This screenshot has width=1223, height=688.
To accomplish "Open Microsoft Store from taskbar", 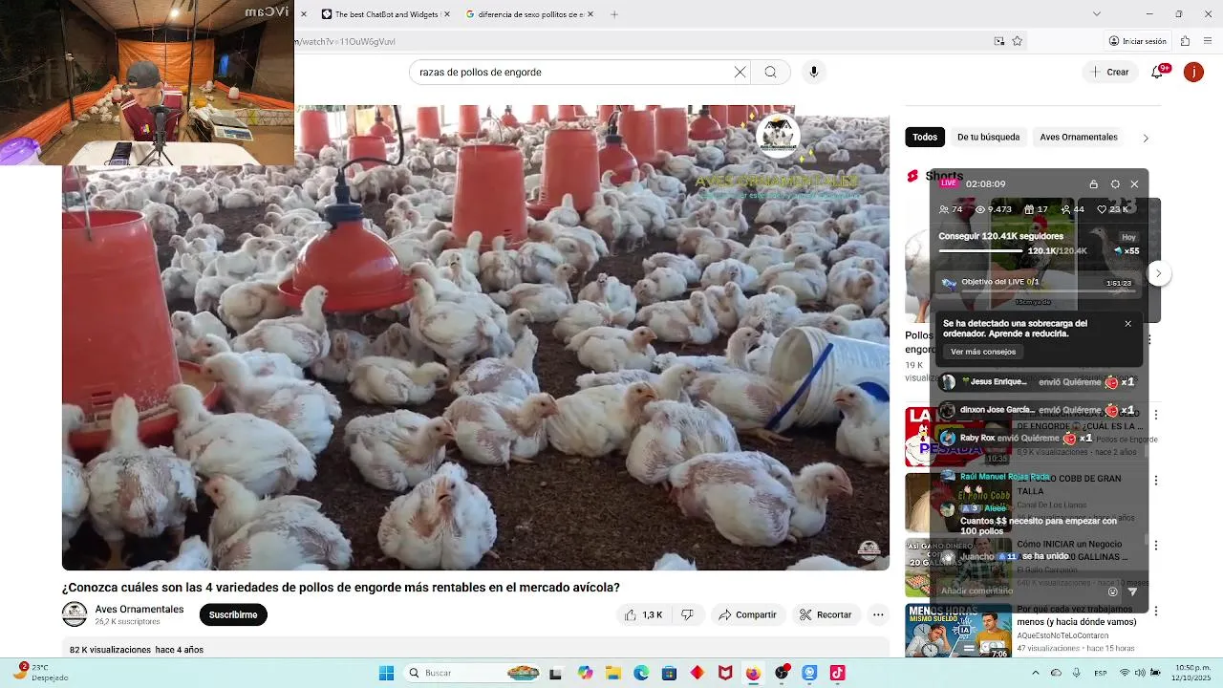I will tap(669, 673).
